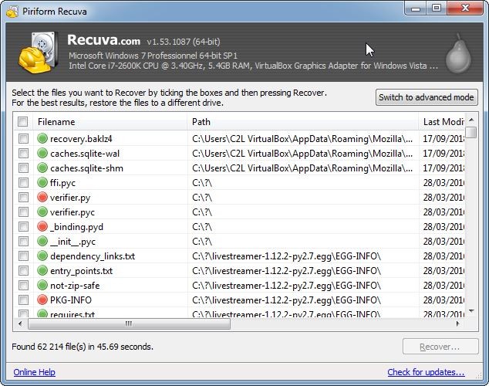Tick the checkbox for _binding.pyd
The image size is (489, 386).
coord(23,226)
